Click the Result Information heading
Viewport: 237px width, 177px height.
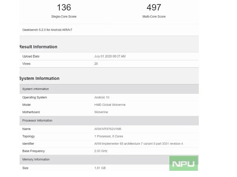38,47
